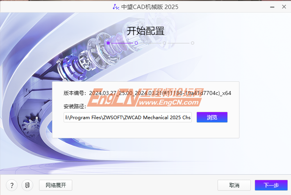Open the help question mark icon
291x195 pixels.
point(12,185)
